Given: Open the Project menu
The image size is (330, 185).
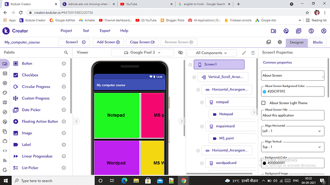Looking at the screenshot, I should coord(66,31).
